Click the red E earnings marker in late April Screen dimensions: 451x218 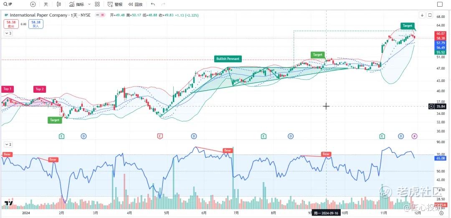[160, 136]
